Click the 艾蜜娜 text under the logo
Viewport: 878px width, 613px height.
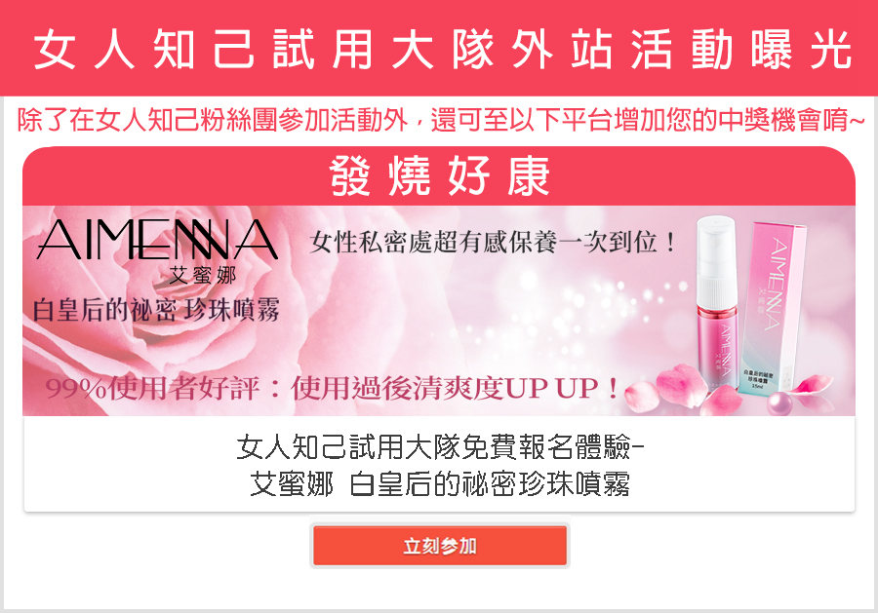[x=203, y=275]
